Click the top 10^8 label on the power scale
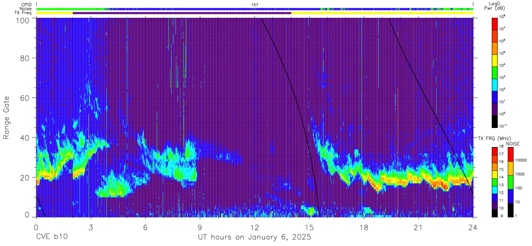Viewport: 532px width, 246px height. click(503, 16)
